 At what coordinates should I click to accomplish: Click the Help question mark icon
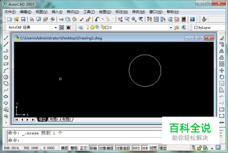tap(192, 19)
